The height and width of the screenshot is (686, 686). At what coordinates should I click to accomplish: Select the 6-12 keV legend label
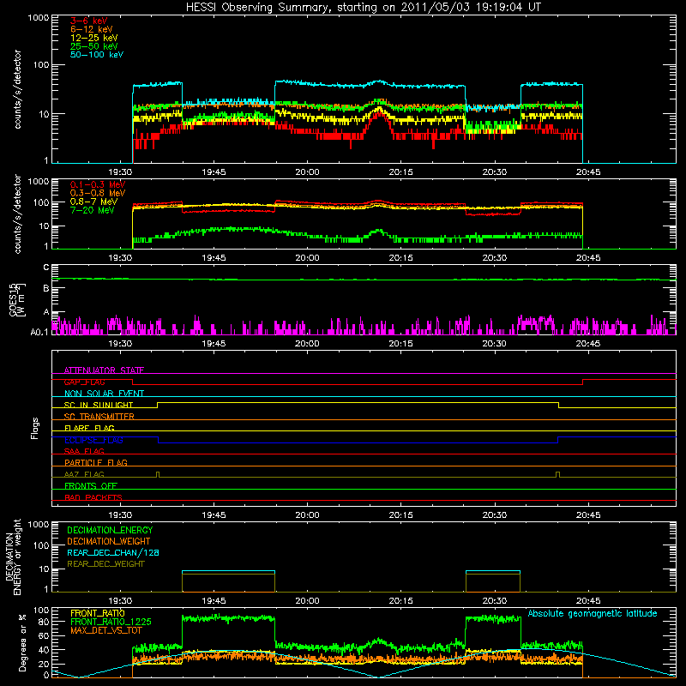coord(92,29)
